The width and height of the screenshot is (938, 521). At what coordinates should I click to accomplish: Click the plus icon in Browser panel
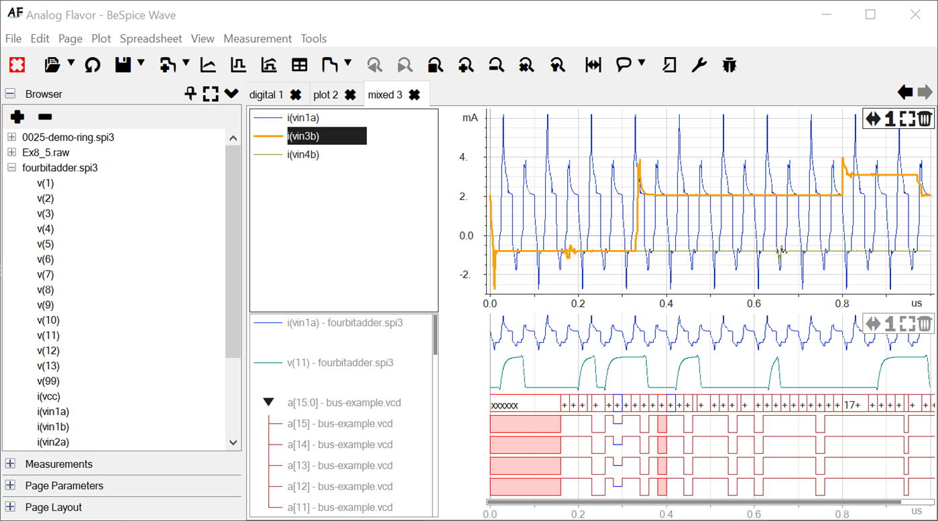[17, 117]
